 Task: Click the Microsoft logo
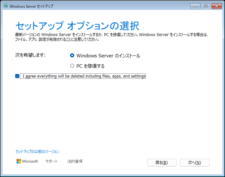27,161
